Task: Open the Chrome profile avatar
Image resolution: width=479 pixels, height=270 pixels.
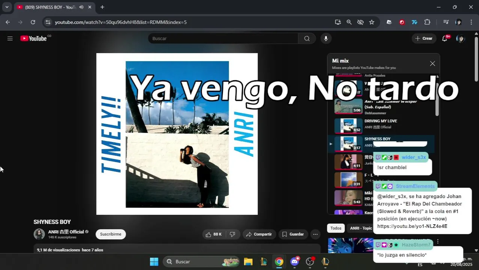Action: tap(458, 22)
